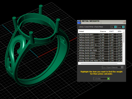This screenshot has height=99, width=132.
Task: Sort by the Grams column header
Action: click(x=104, y=31)
